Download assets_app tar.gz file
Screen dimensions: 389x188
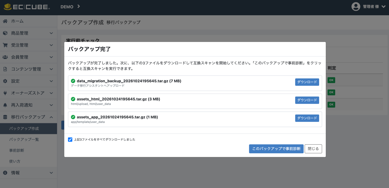(307, 118)
